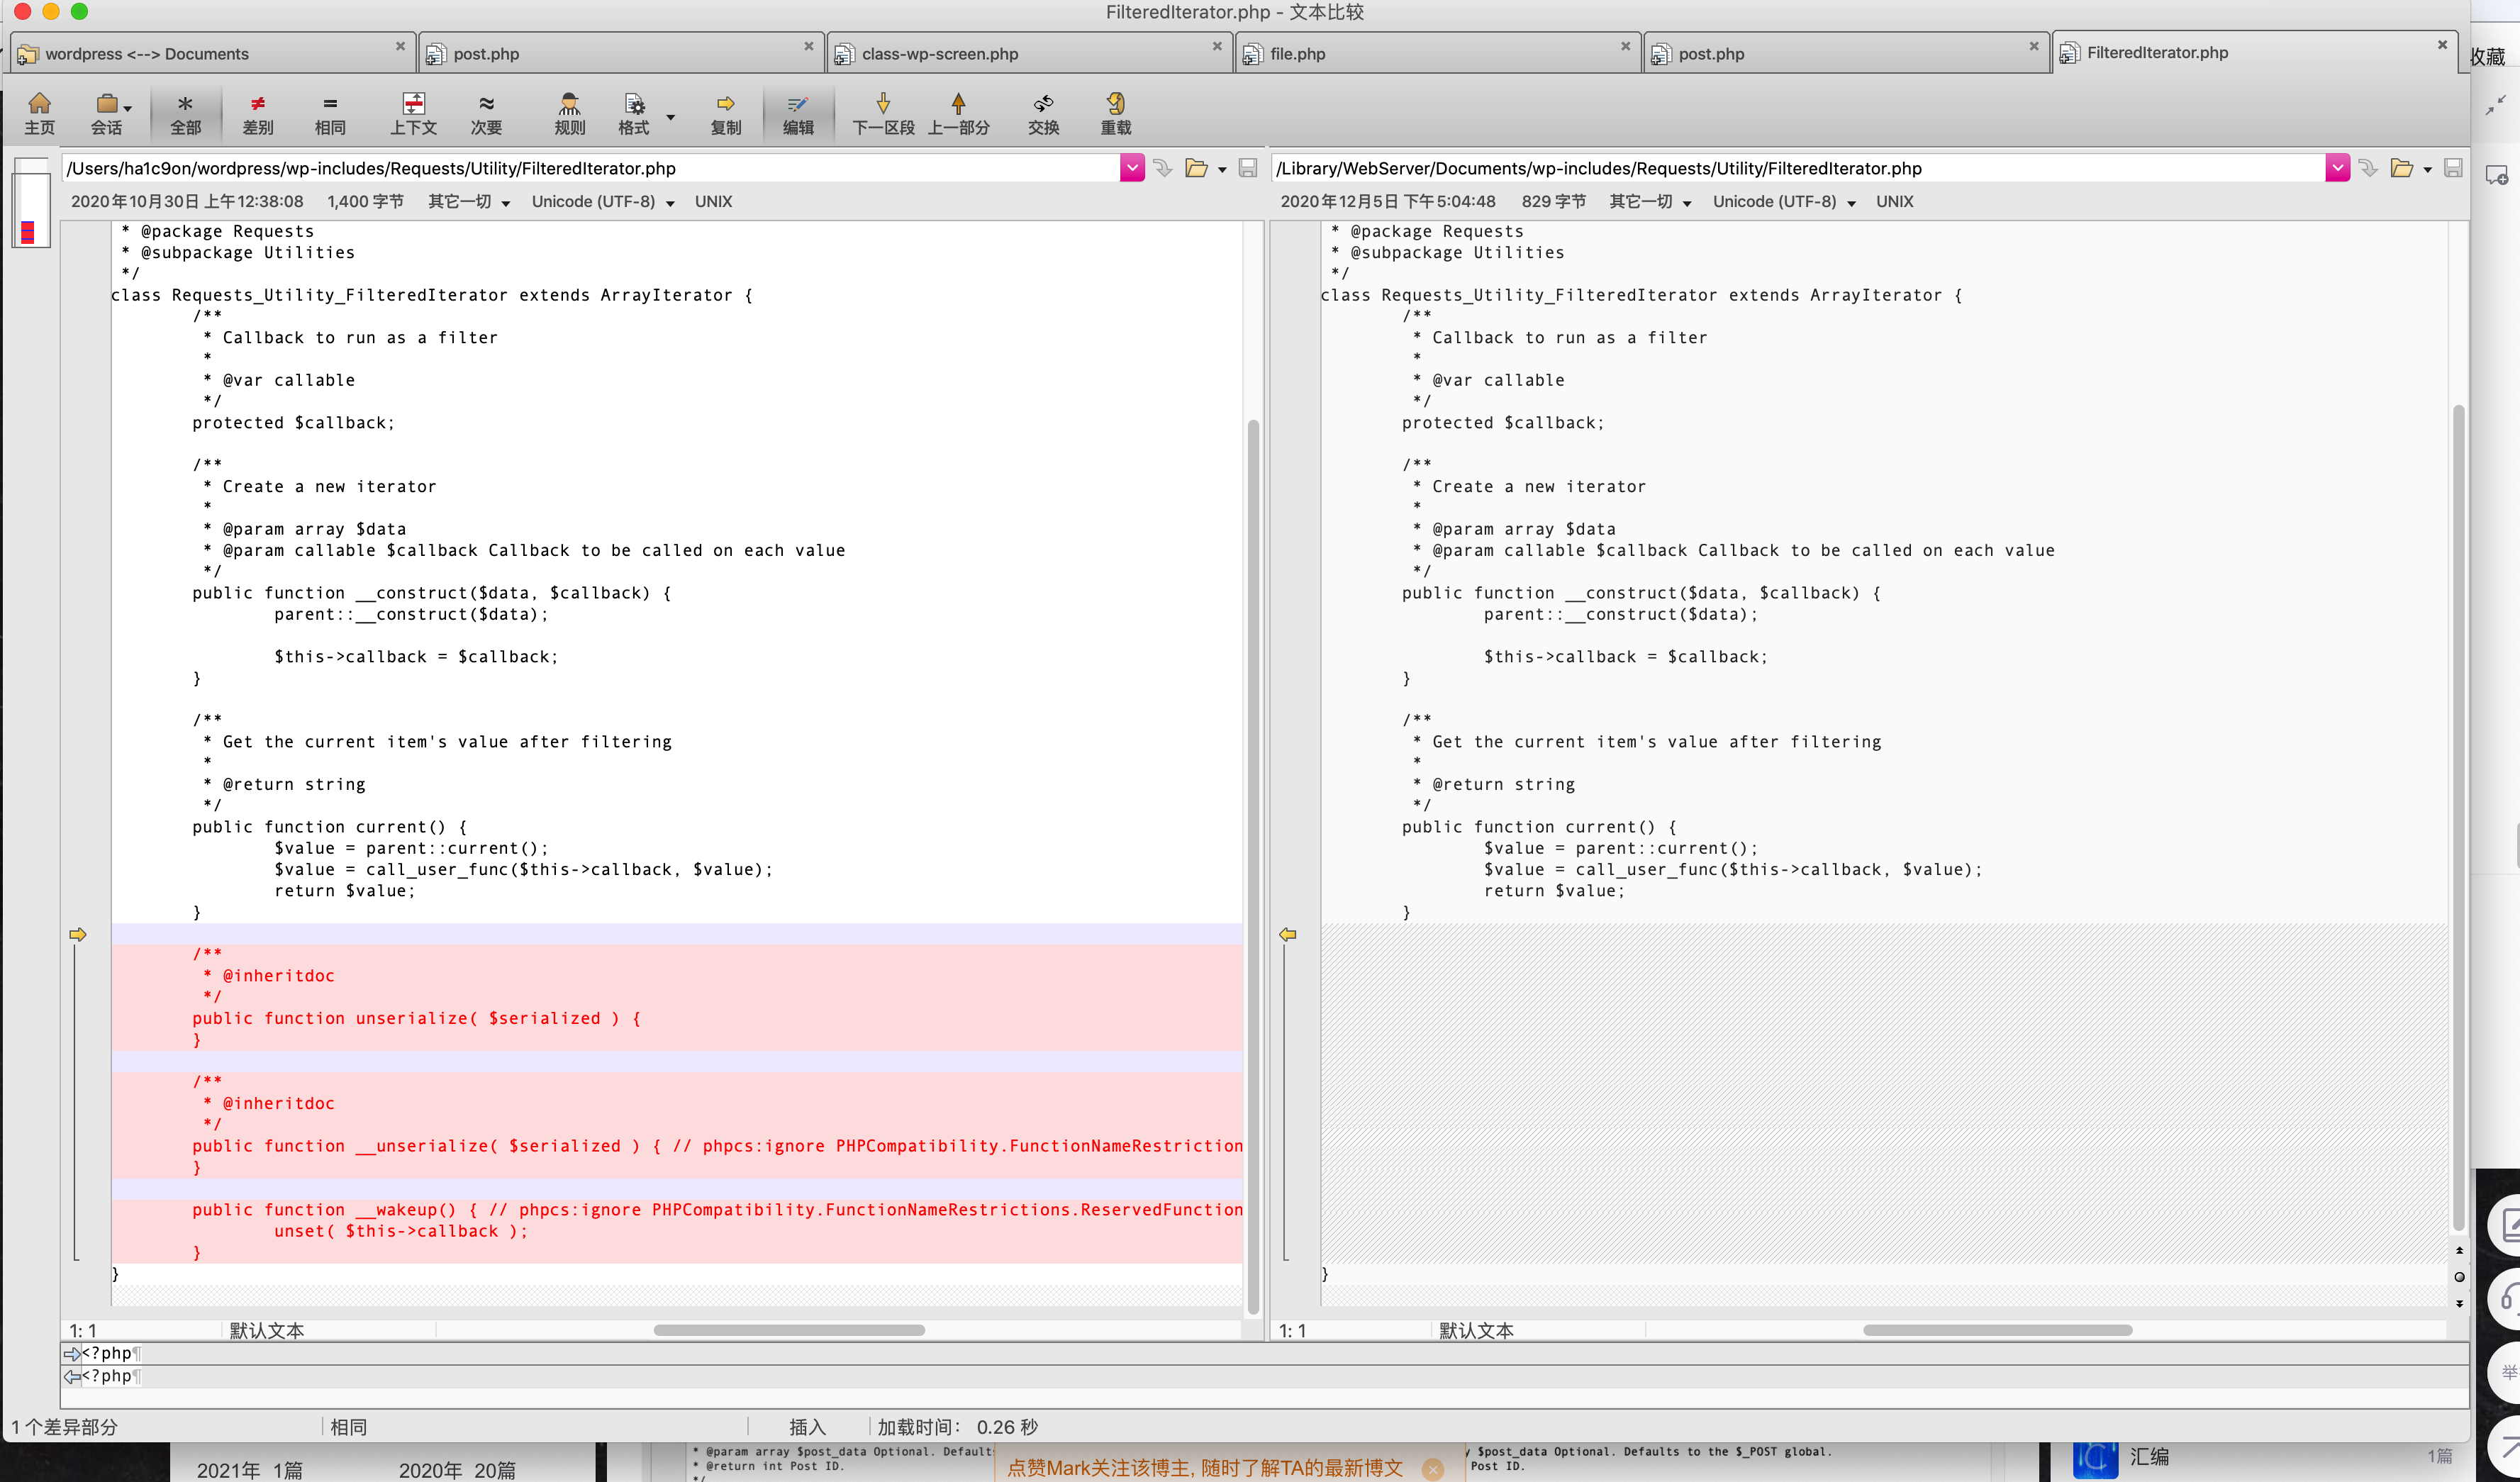
Task: Click left pane save file icon
Action: click(1247, 168)
